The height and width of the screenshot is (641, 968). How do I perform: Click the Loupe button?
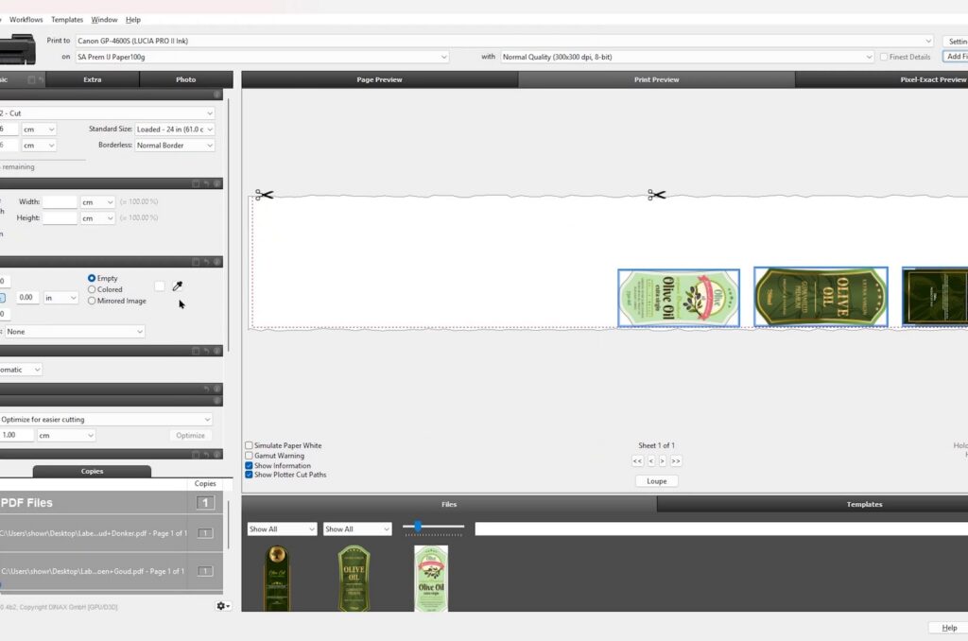(x=656, y=481)
